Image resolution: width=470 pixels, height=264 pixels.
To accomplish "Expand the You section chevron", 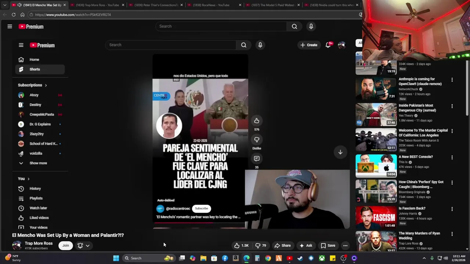I will pos(28,179).
